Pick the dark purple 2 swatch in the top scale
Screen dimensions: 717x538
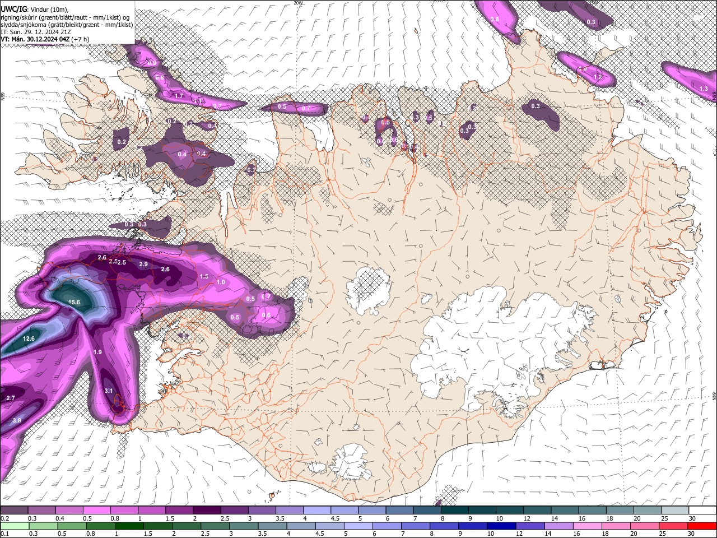(207, 511)
